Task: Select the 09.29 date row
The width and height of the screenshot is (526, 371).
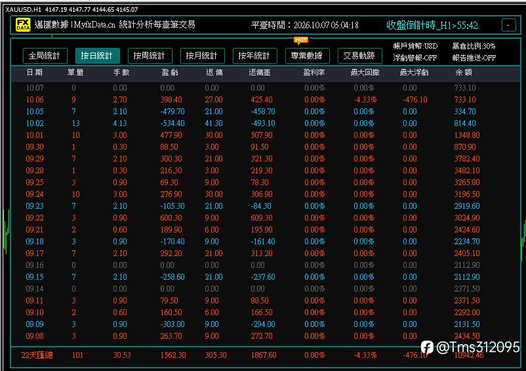Action: 265,159
